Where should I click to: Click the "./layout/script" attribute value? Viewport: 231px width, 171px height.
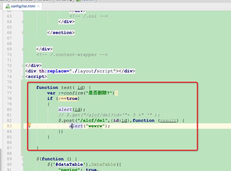(93, 71)
